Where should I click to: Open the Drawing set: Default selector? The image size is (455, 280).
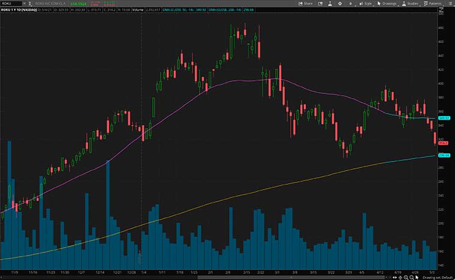tap(439, 278)
